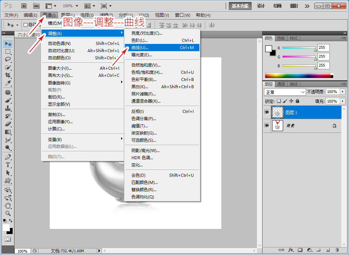The height and width of the screenshot is (255, 349).
Task: Expand more workspaces chevron
Action: pos(307,6)
